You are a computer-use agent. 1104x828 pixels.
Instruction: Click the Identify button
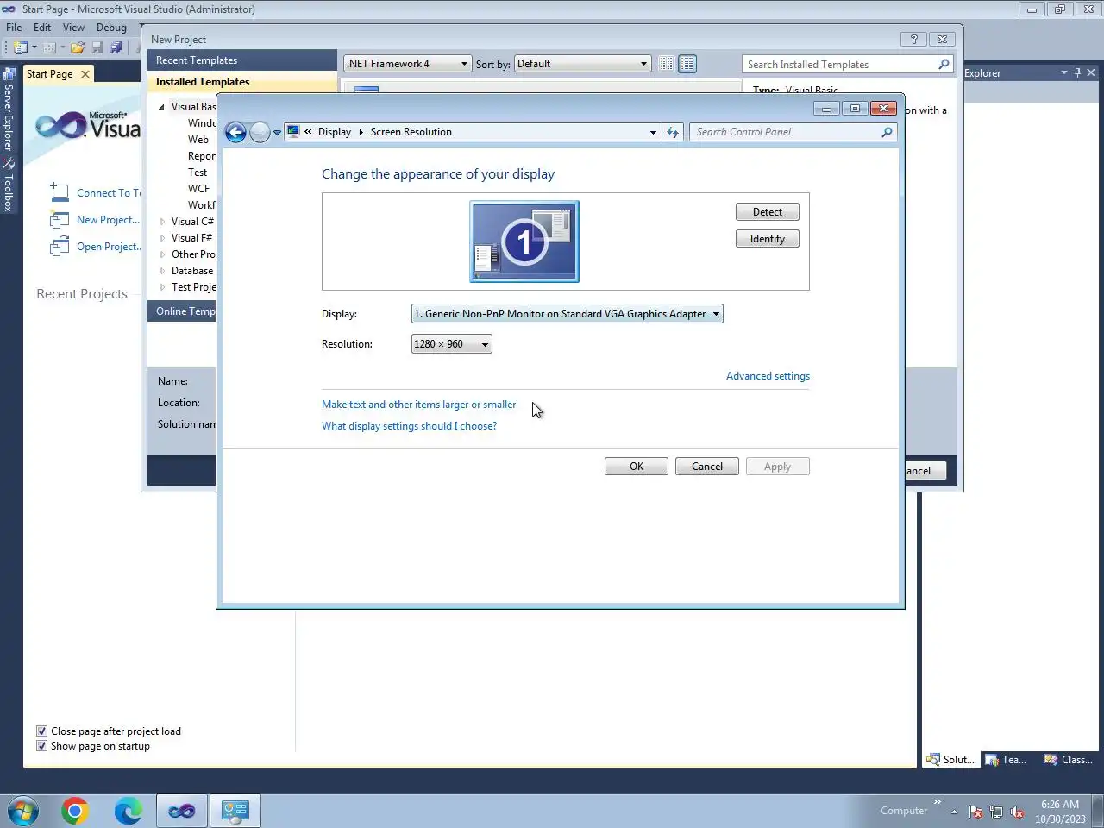pyautogui.click(x=768, y=239)
